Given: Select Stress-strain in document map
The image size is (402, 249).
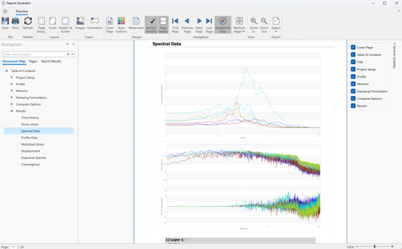Looking at the screenshot, I should (30, 124).
